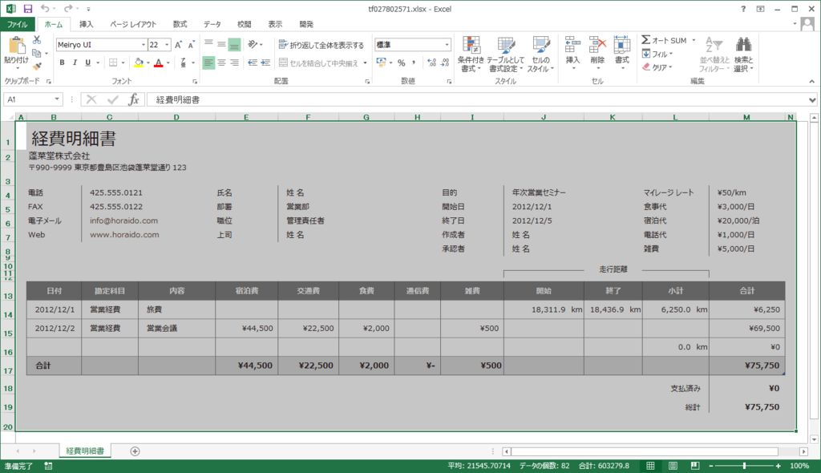Toggle Italic formatting
The width and height of the screenshot is (821, 473).
(75, 63)
